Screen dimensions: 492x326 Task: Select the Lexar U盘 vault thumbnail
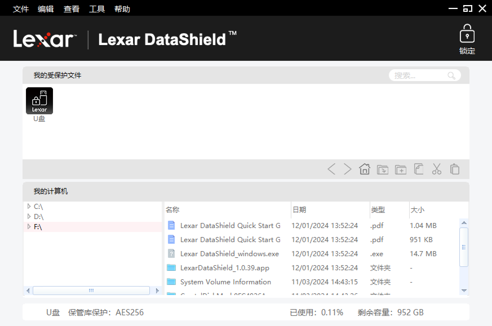pyautogui.click(x=39, y=101)
